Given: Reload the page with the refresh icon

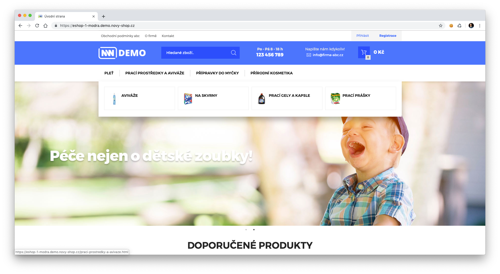Looking at the screenshot, I should 37,26.
